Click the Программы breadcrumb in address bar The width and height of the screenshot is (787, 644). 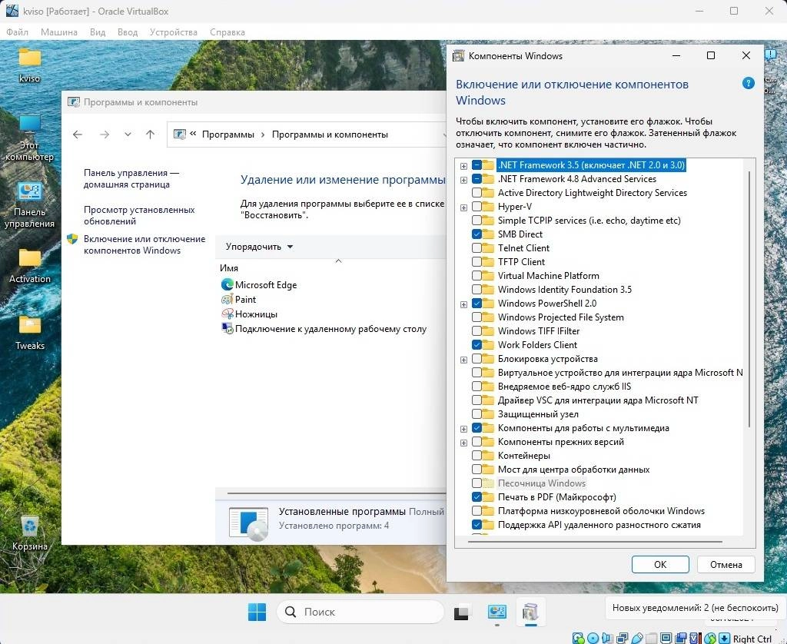pyautogui.click(x=227, y=134)
